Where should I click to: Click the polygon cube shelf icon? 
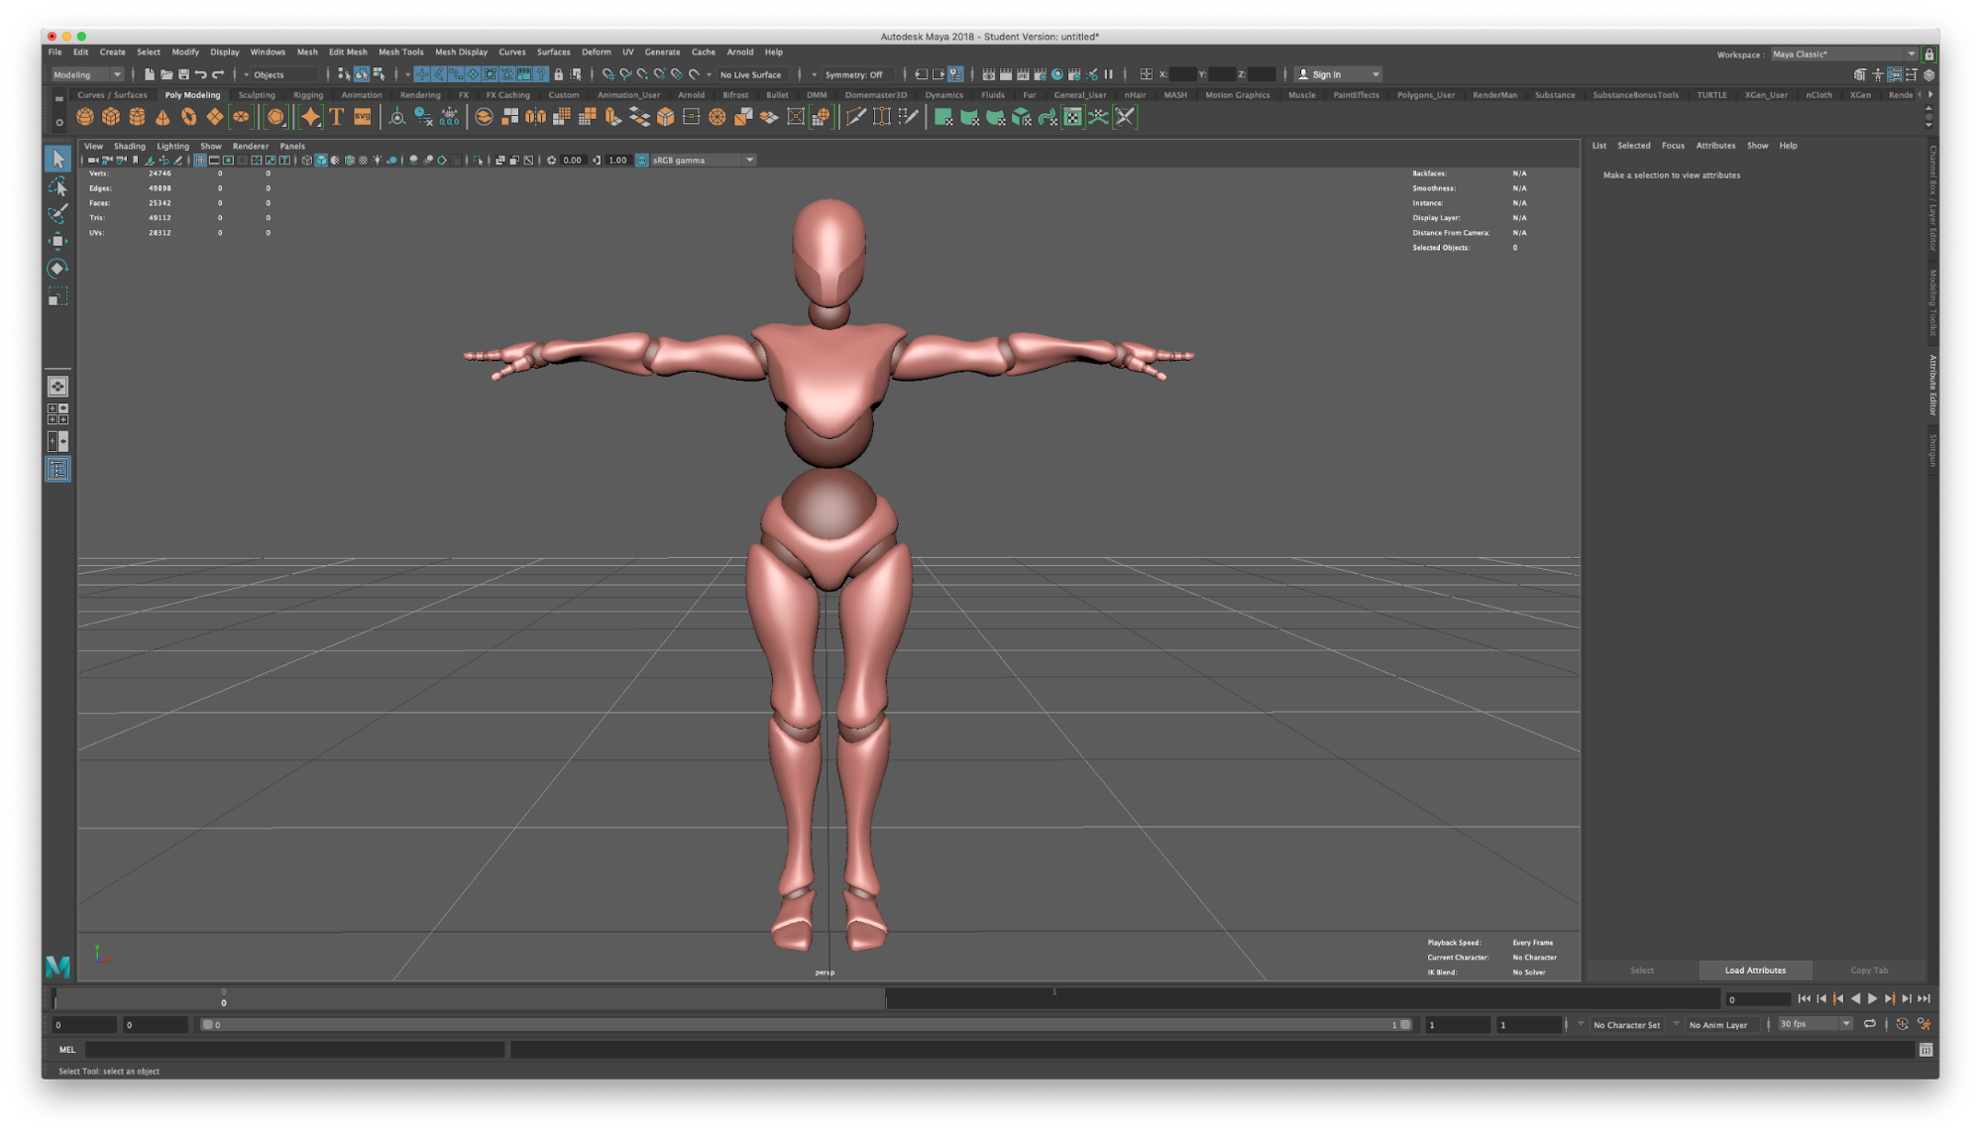pos(111,117)
